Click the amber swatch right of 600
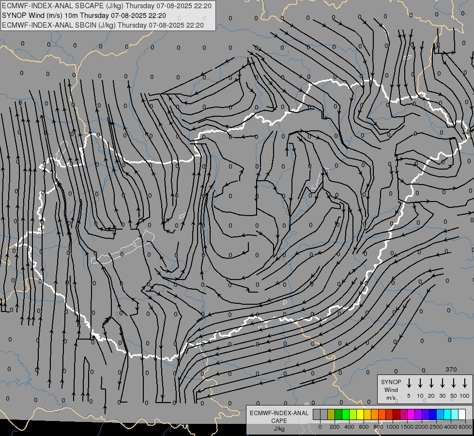This screenshot has height=436, width=474. point(367,414)
